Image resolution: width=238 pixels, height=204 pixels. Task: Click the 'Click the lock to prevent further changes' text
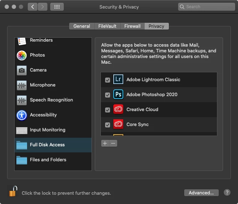(66, 193)
